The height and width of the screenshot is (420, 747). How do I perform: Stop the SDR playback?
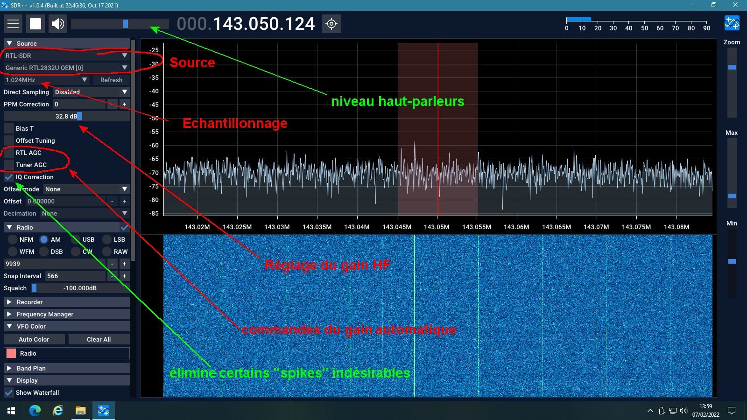(35, 24)
